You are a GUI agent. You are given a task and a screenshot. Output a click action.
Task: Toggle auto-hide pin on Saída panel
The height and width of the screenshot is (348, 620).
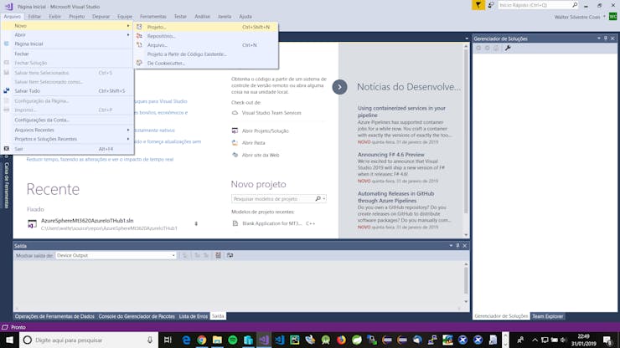tap(457, 246)
